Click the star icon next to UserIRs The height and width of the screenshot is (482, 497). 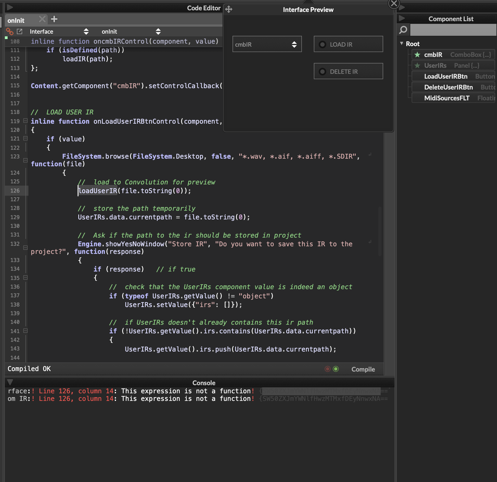pos(417,65)
